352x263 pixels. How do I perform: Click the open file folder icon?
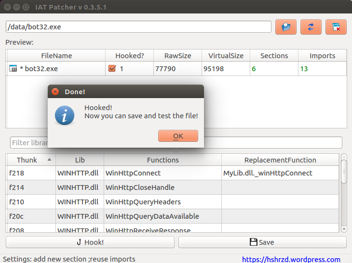click(x=286, y=27)
